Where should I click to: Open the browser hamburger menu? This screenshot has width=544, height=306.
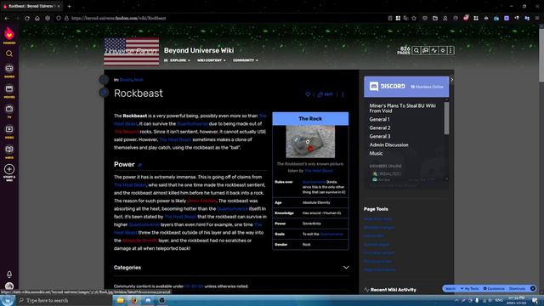tap(537, 18)
